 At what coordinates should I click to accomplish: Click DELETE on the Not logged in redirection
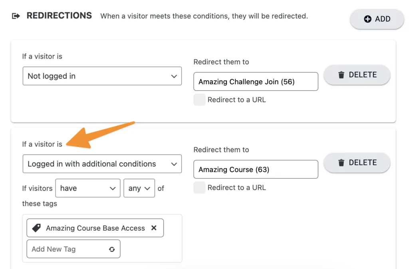[357, 75]
